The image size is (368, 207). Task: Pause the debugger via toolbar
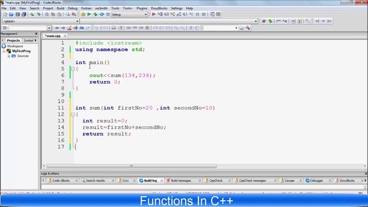pos(198,14)
